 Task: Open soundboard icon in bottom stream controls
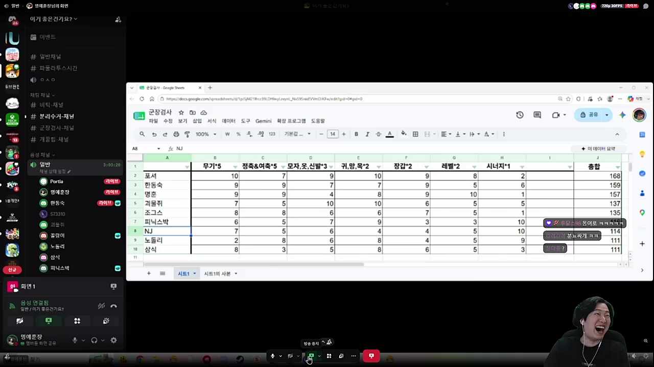(x=341, y=356)
